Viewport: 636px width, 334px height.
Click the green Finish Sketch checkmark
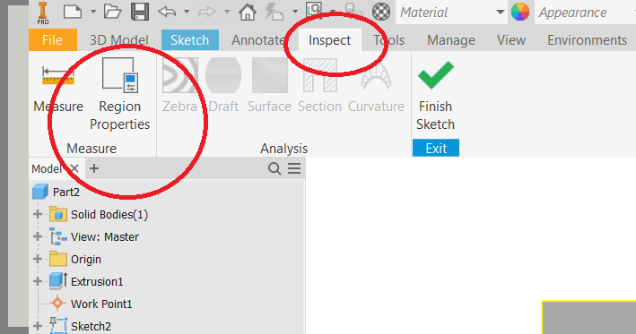point(436,75)
